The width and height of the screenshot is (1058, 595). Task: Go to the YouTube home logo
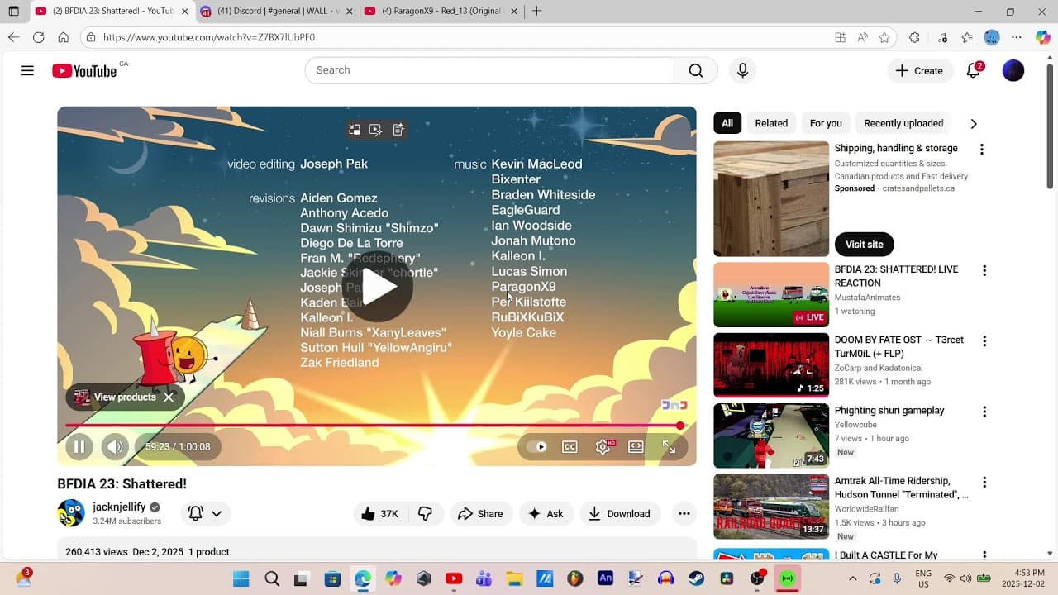[85, 71]
